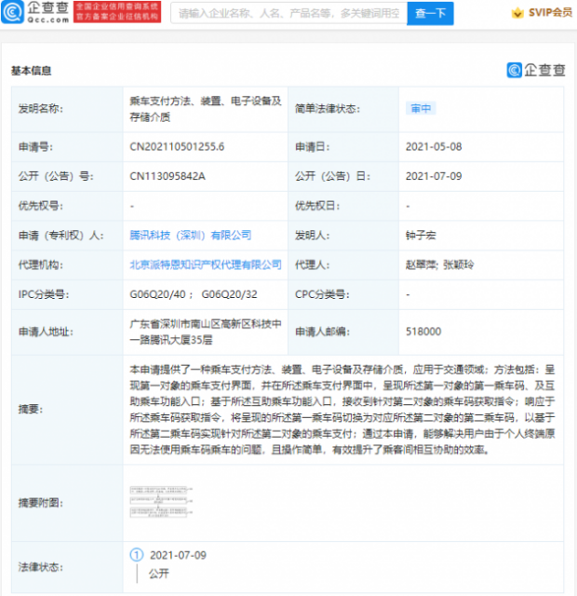
Task: Click the 基本信息 section heading
Action: [31, 71]
